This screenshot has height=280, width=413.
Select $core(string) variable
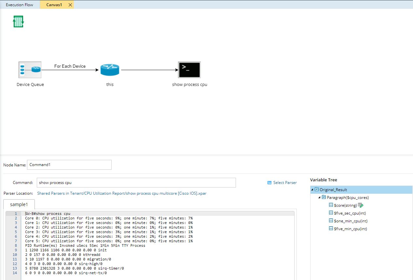point(345,205)
